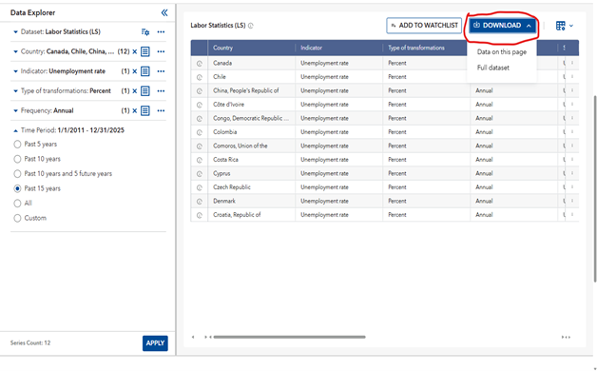
Task: Collapse the Dataset filter section
Action: 15,32
